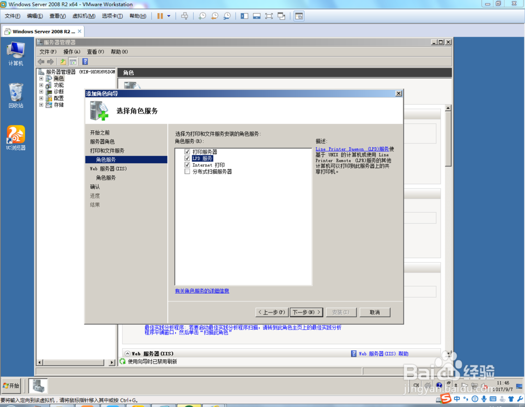The height and width of the screenshot is (407, 525).
Task: Select 服务器角色 wizard step
Action: pyautogui.click(x=102, y=142)
